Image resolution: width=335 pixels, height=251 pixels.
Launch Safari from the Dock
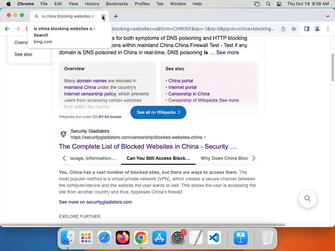point(104,238)
